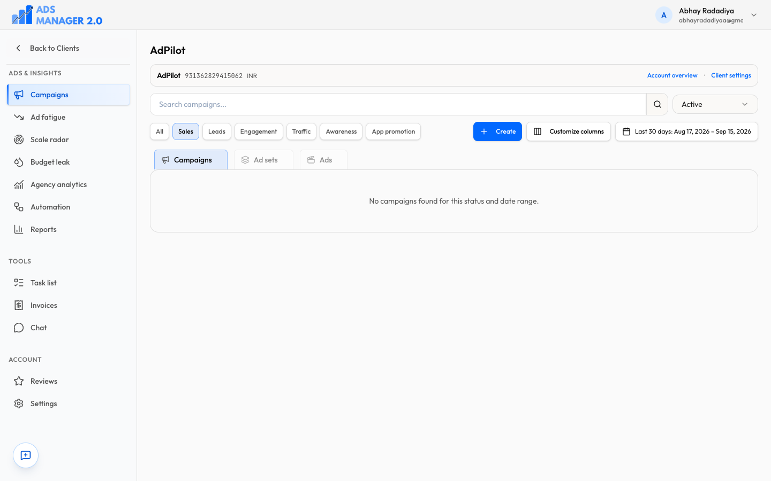Click the Agency analytics chart icon
This screenshot has width=771, height=481.
(19, 184)
